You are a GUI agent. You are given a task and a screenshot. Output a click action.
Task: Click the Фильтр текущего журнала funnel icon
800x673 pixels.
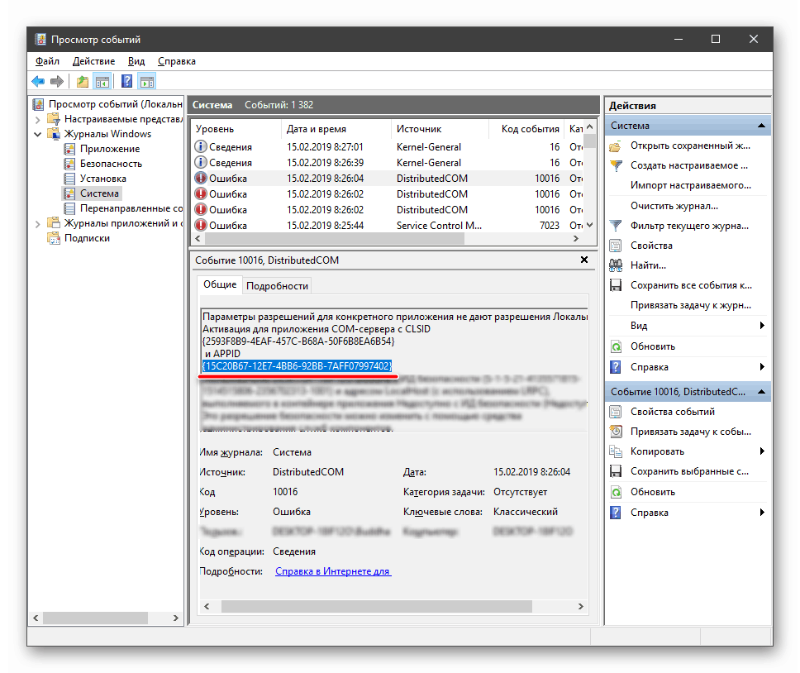tap(616, 226)
